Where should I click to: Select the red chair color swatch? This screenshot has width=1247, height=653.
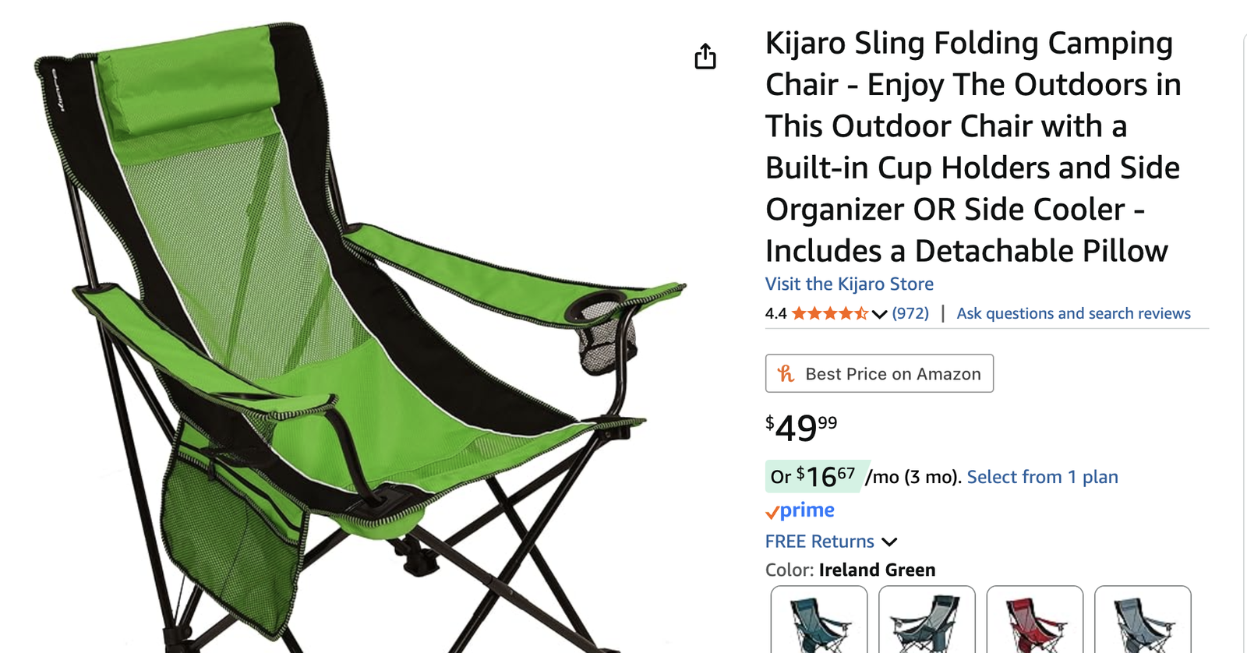1034,620
